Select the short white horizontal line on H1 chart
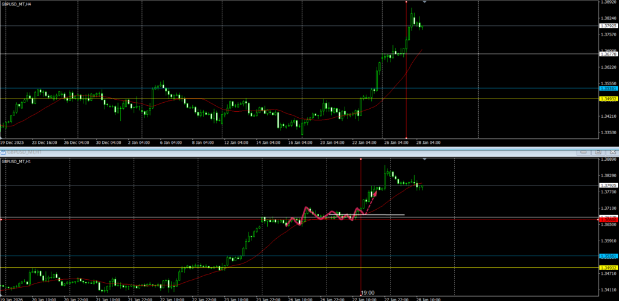This screenshot has width=619, height=301. (387, 215)
